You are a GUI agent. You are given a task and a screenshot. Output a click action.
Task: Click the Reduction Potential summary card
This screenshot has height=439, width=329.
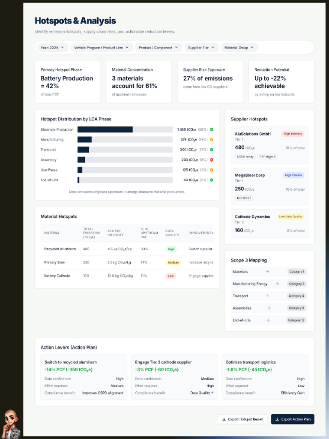click(x=281, y=82)
